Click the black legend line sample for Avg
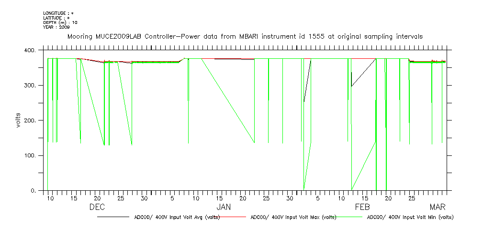 pos(113,217)
